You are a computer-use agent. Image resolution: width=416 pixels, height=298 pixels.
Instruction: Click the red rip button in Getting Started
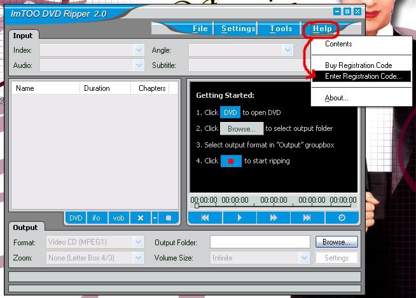231,161
